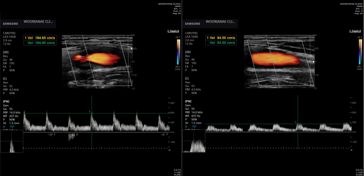364x176 pixels.
Task: Click the blue 'A -72°' angle value in the 194.65 cm/s scan
Action: click(x=9, y=127)
